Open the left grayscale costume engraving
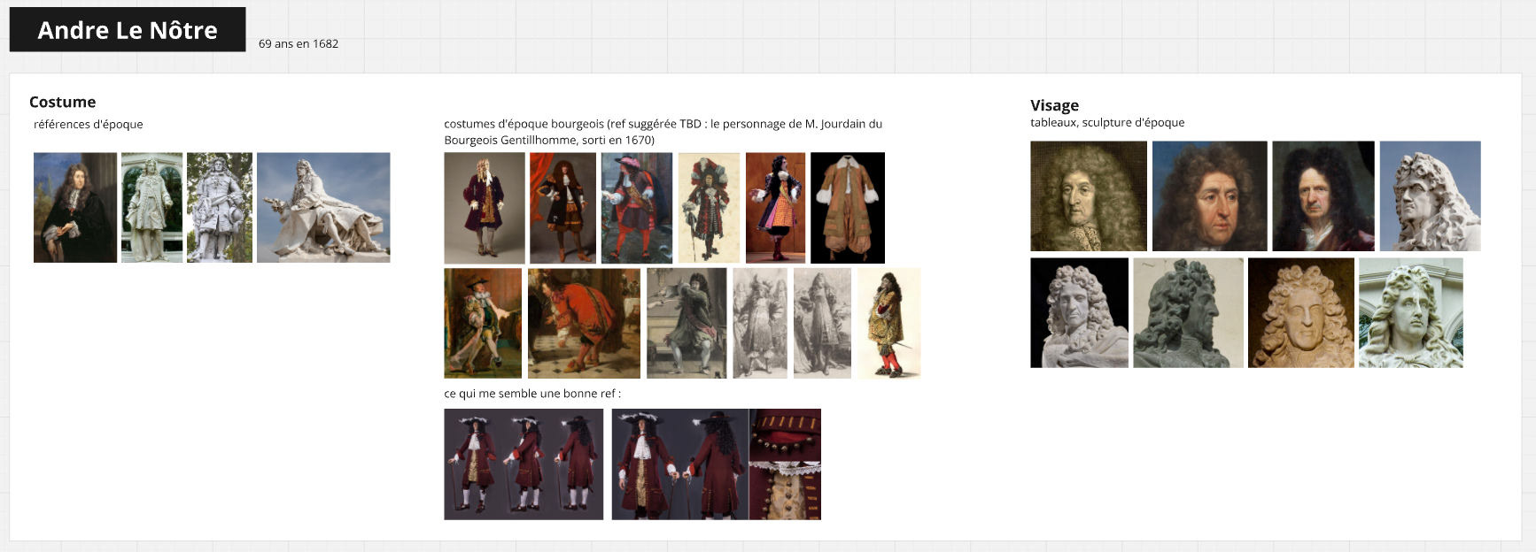The width and height of the screenshot is (1536, 552). (760, 324)
